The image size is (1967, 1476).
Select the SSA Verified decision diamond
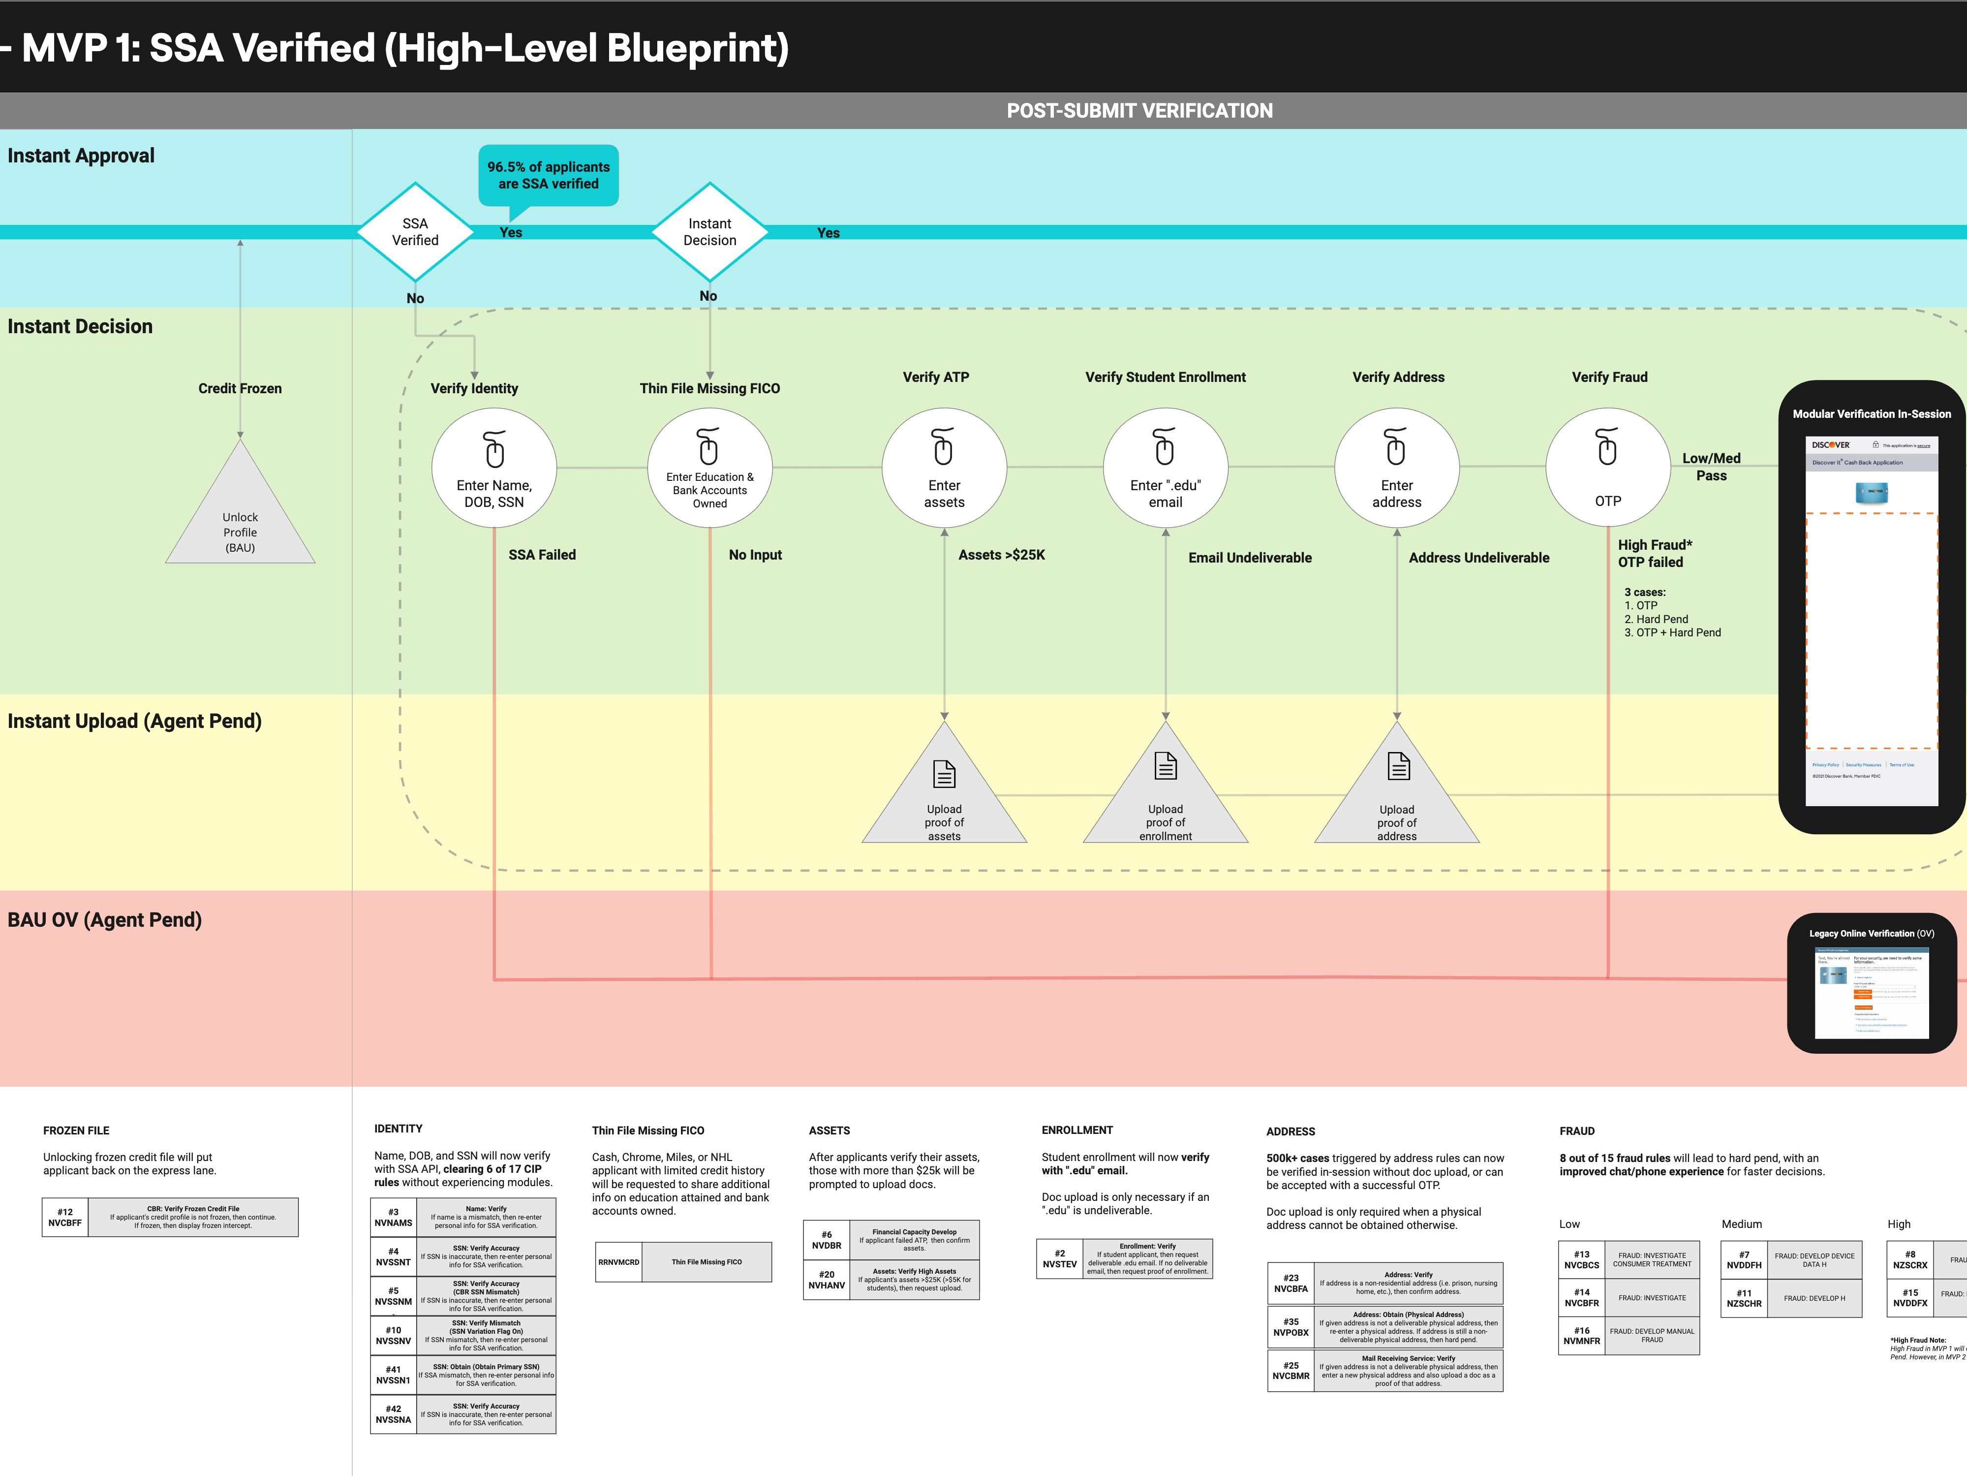(415, 232)
